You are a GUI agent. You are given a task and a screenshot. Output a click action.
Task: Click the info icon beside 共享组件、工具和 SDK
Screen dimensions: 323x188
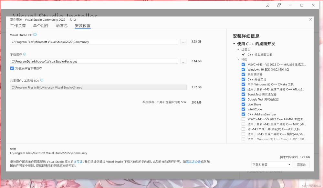click(42, 80)
